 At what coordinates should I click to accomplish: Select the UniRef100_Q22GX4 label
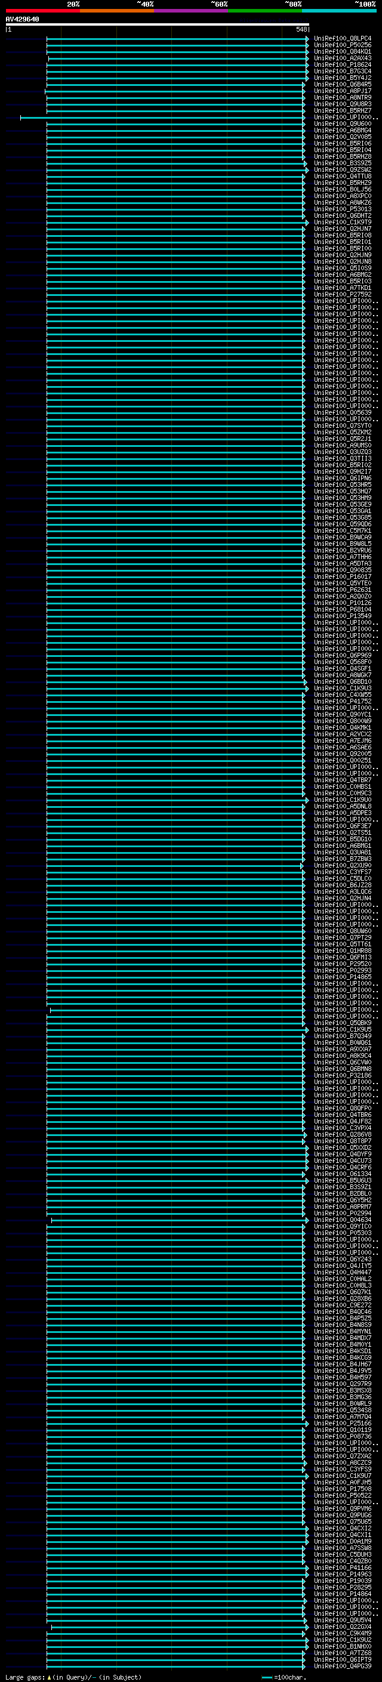pyautogui.click(x=342, y=1627)
